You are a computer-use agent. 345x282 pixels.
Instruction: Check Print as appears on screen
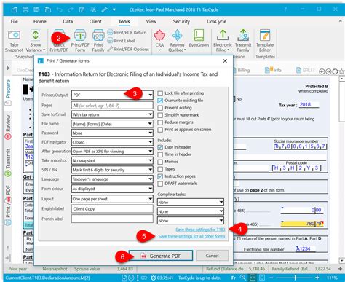tap(160, 130)
